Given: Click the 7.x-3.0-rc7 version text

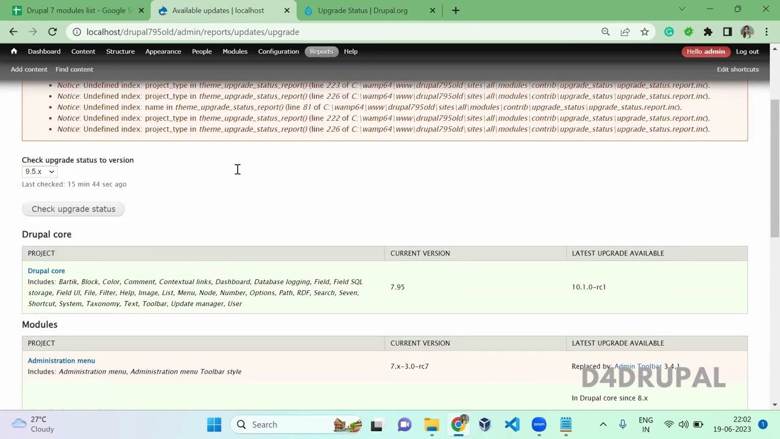Looking at the screenshot, I should pyautogui.click(x=409, y=366).
